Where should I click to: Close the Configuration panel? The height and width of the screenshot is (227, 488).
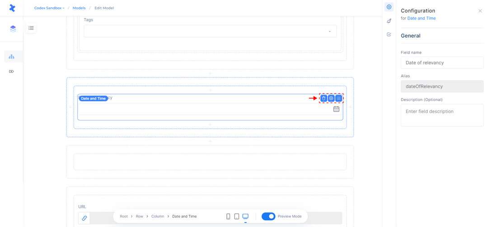pos(480,11)
